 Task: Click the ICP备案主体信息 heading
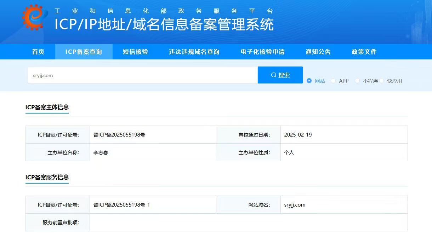coord(47,107)
